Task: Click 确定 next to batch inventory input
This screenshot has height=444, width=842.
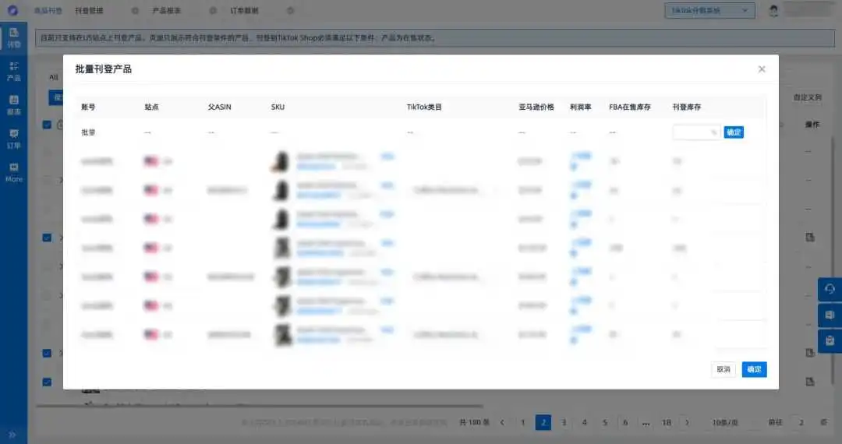Action: tap(734, 132)
